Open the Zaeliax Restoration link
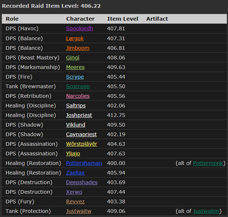This screenshot has height=217, width=228. (x=75, y=173)
